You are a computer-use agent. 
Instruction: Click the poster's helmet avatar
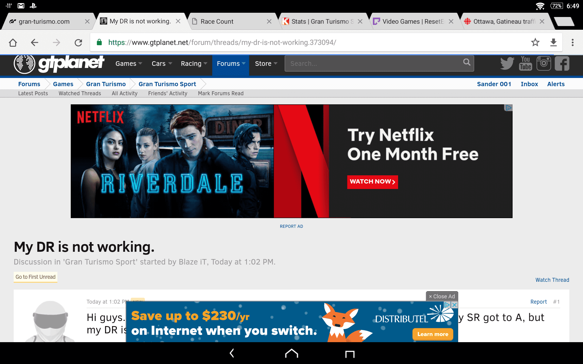[50, 322]
